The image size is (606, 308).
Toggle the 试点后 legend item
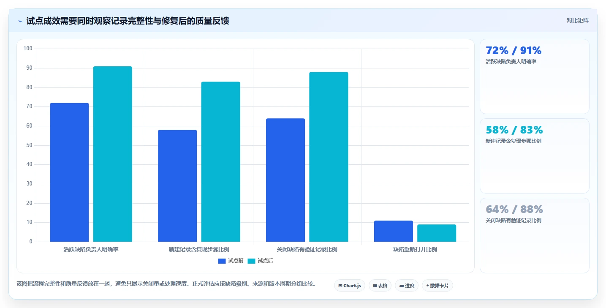click(260, 261)
